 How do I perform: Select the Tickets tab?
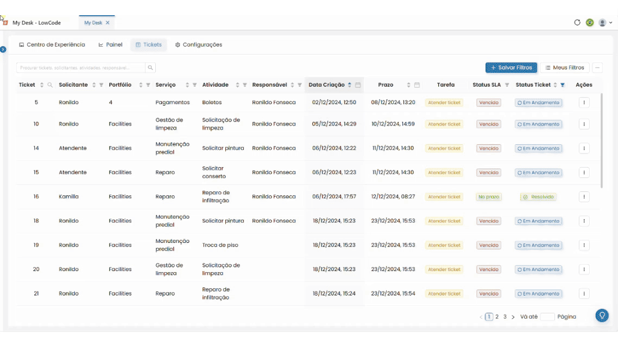point(149,45)
